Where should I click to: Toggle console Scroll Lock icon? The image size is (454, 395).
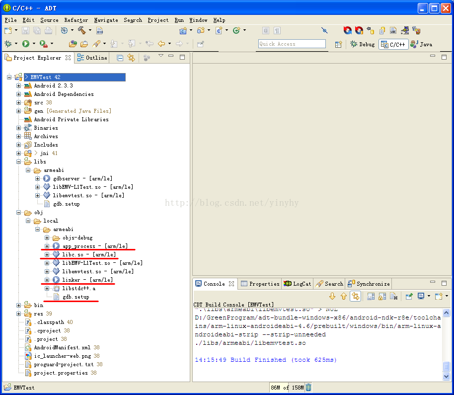(x=382, y=296)
